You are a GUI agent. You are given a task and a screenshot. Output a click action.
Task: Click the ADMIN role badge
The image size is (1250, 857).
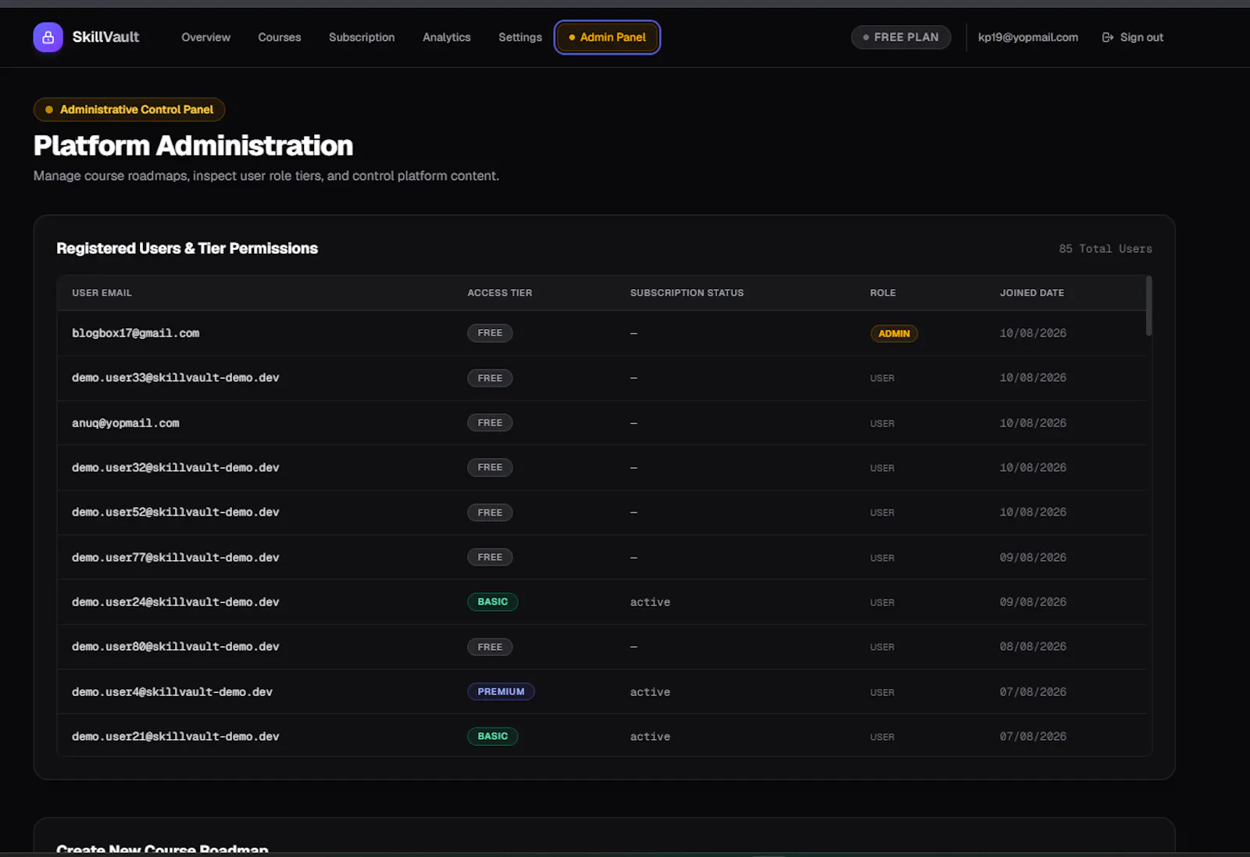(894, 334)
